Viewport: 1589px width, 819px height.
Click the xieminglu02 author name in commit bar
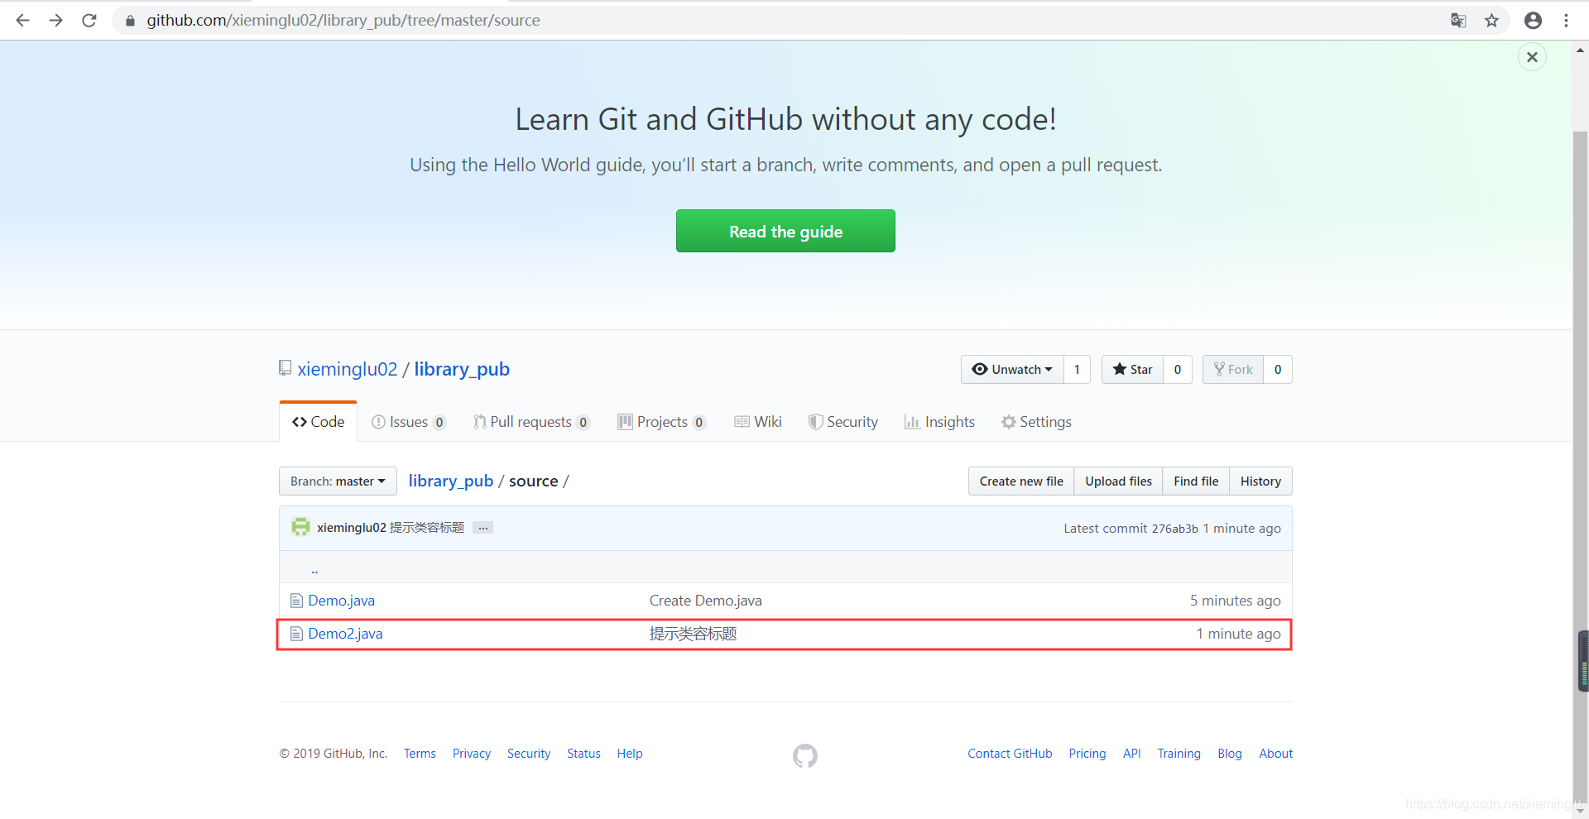[x=351, y=528]
